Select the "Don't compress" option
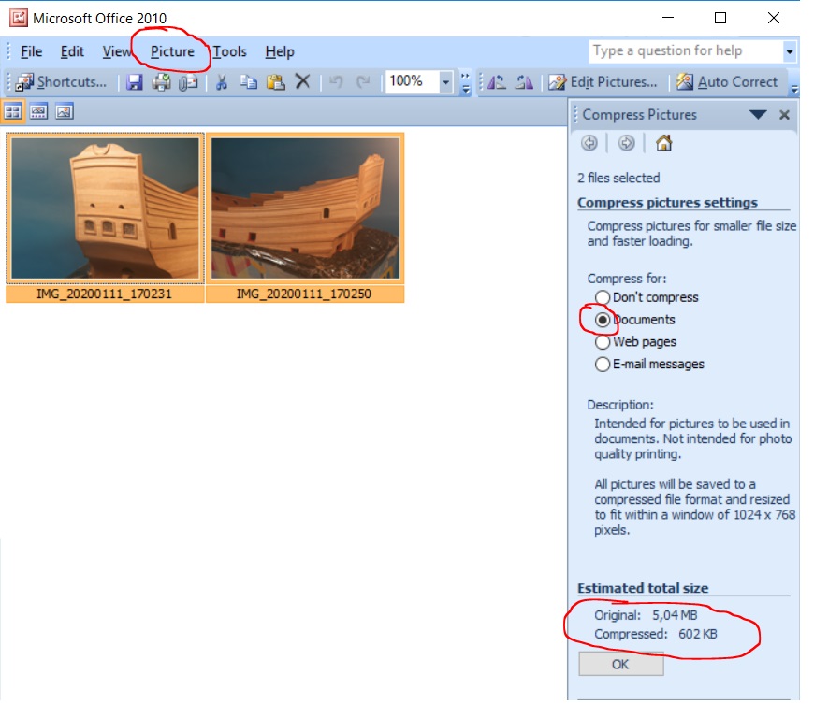 coord(603,297)
